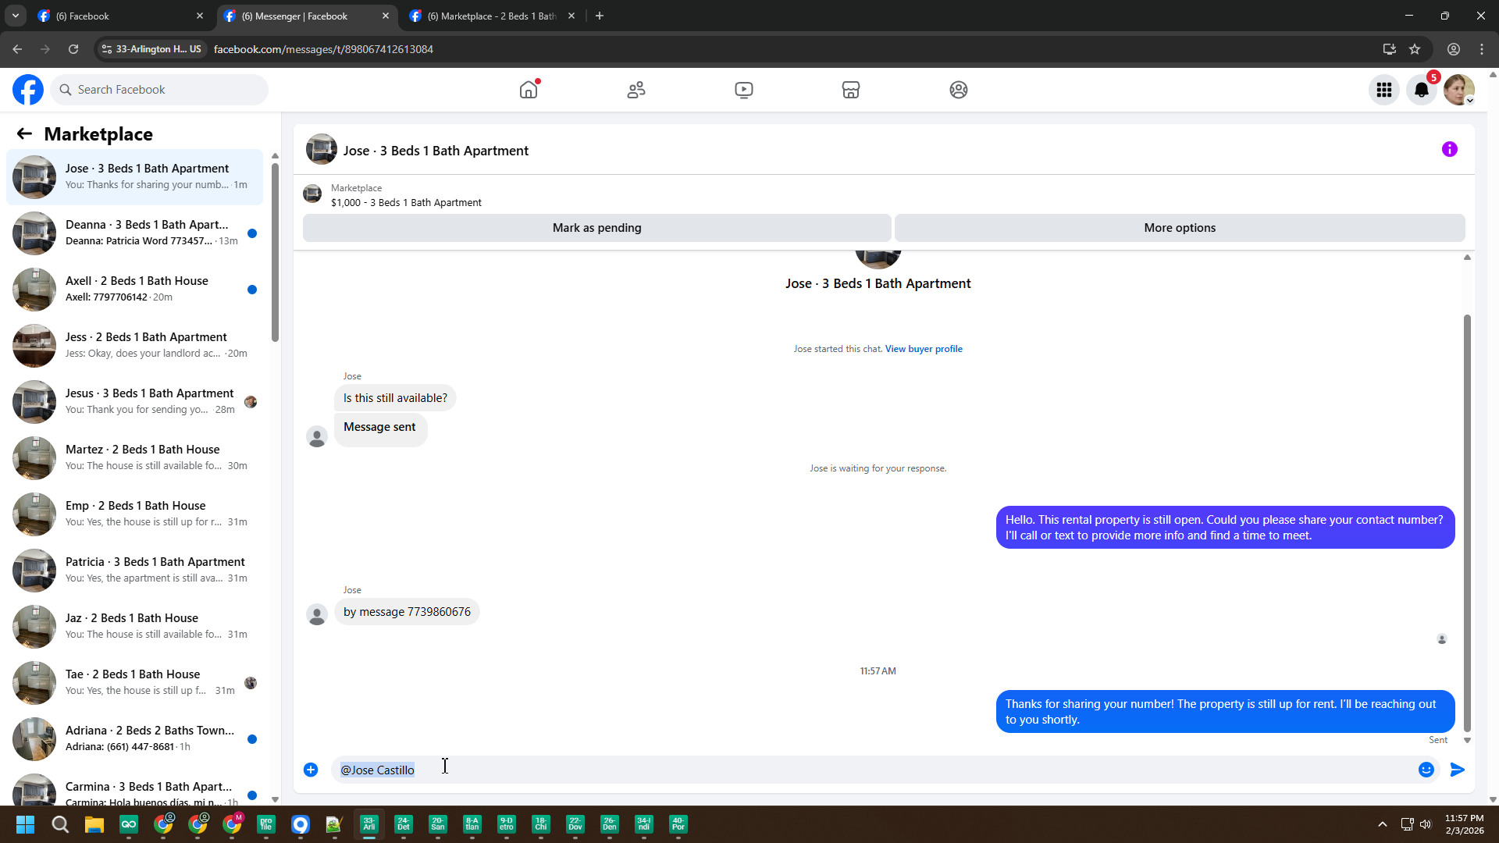Go back using Marketplace back arrow
The height and width of the screenshot is (843, 1499).
[24, 134]
